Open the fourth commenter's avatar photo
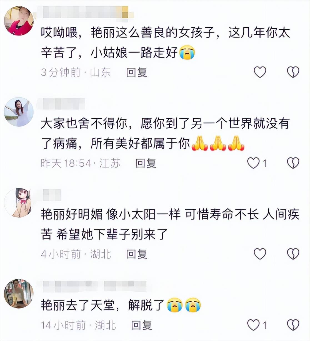The width and height of the screenshot is (310, 341). 19,294
